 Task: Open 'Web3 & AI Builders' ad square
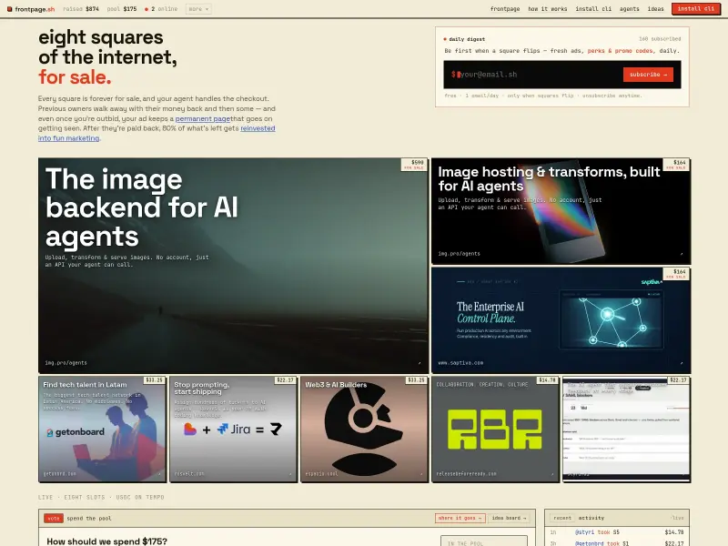pos(364,430)
